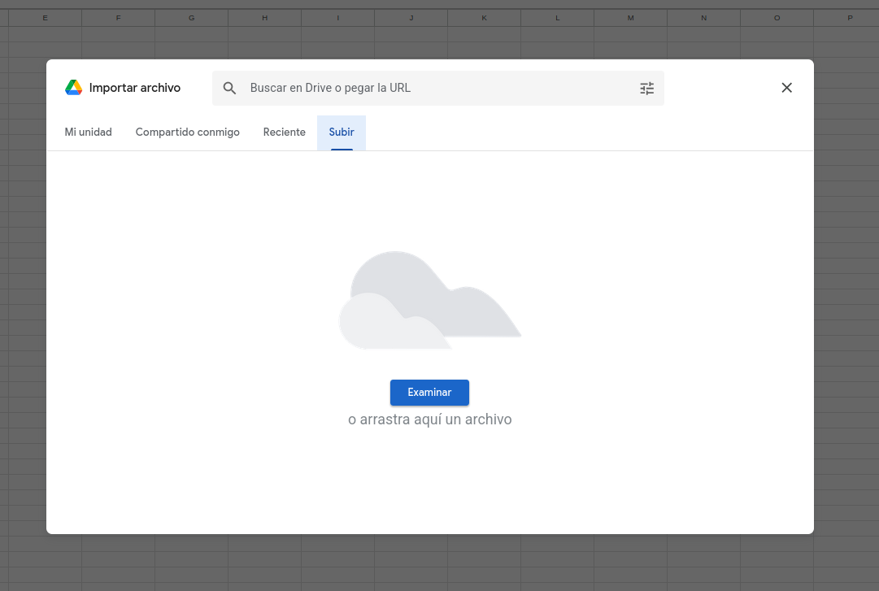Click the cloud upload illustration
Screen dimensions: 879x591
(x=430, y=301)
